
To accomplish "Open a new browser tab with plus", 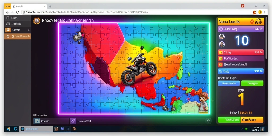I will 50,6.
